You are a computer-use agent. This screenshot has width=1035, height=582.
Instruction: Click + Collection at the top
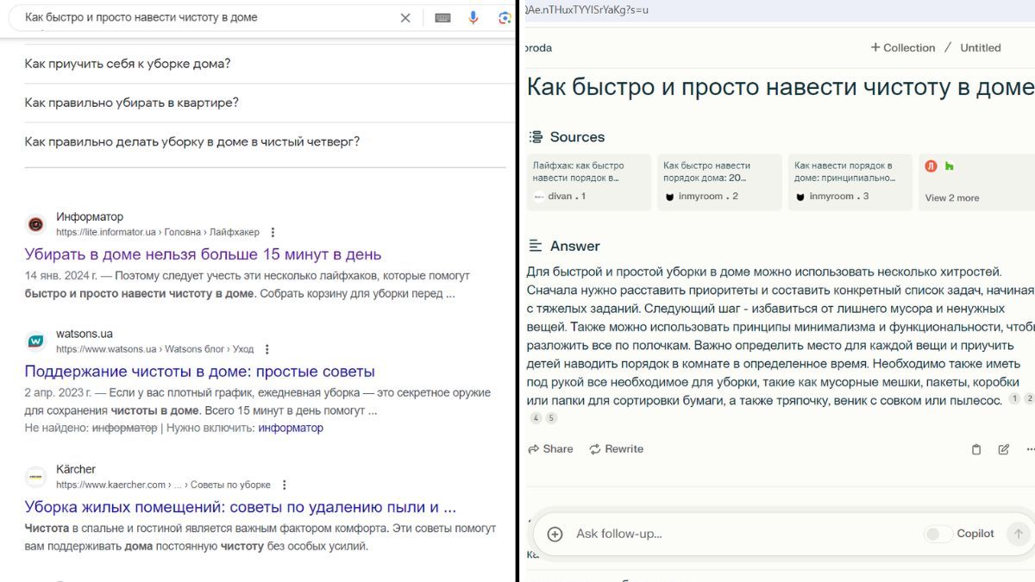pyautogui.click(x=902, y=47)
